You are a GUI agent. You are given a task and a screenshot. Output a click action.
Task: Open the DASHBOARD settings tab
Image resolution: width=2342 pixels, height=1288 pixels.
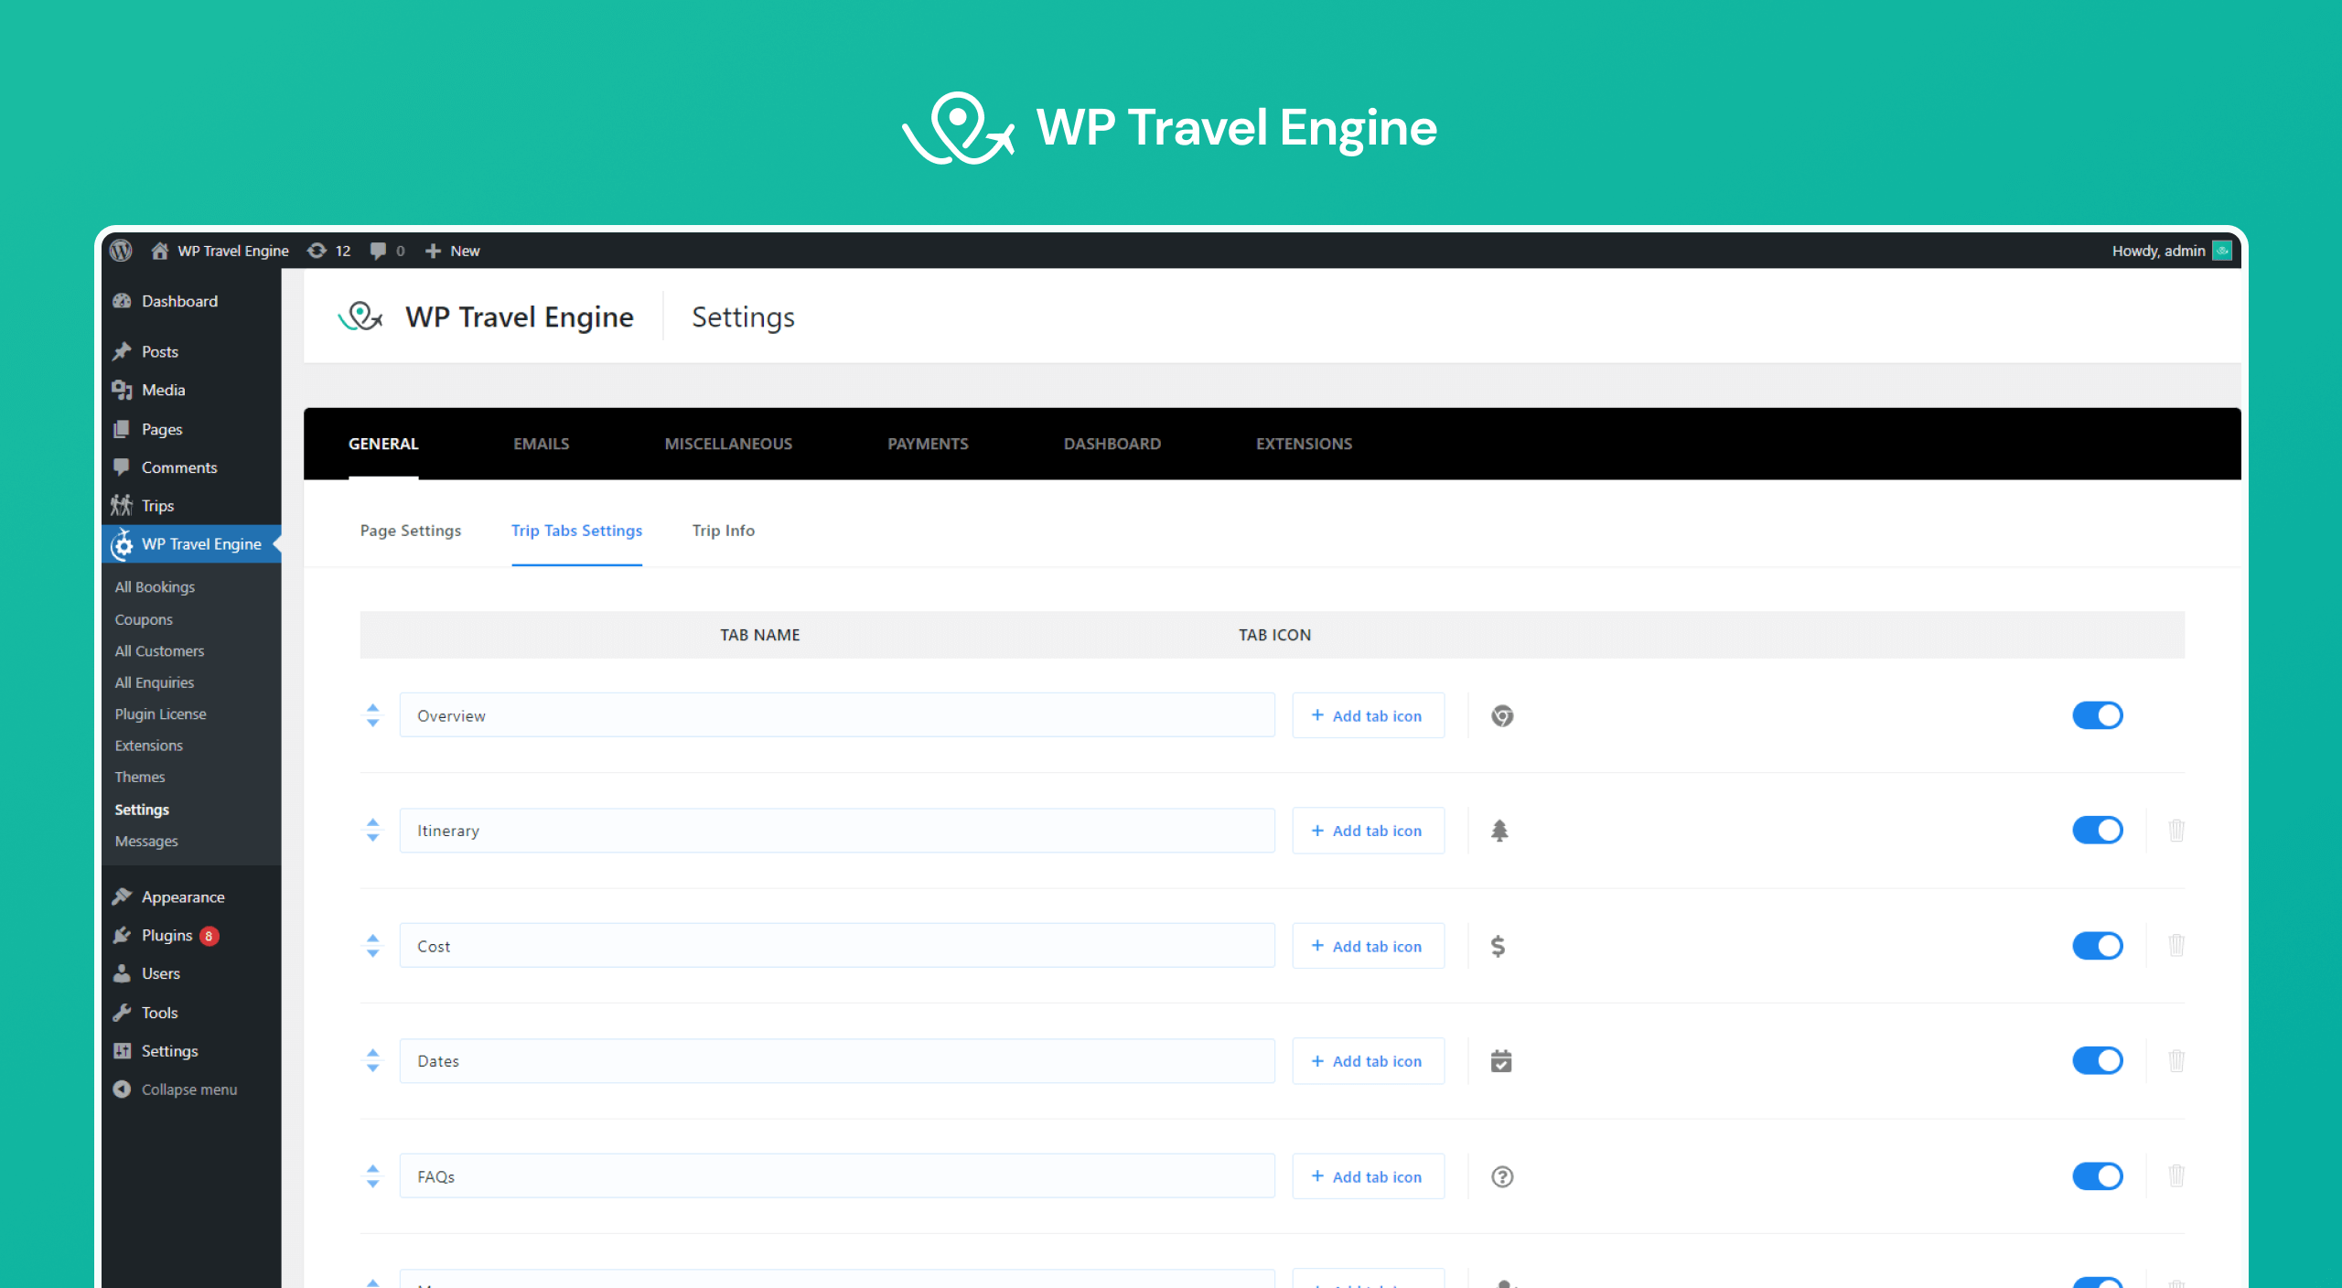[x=1112, y=444]
